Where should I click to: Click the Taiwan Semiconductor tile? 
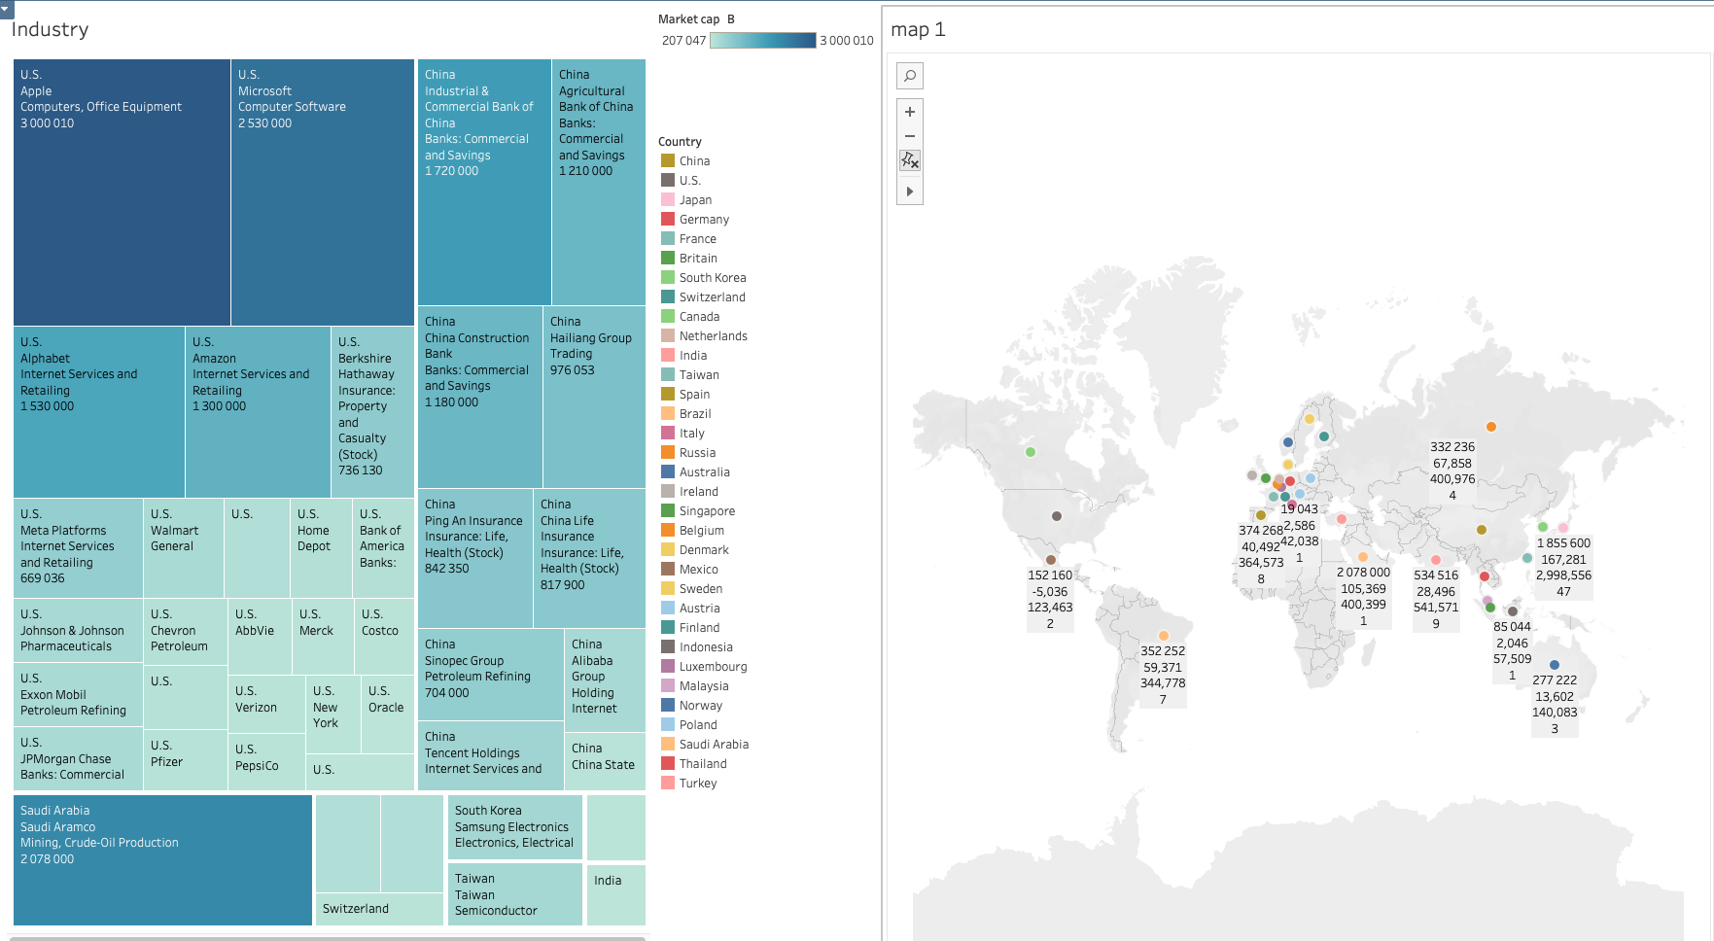pos(515,894)
